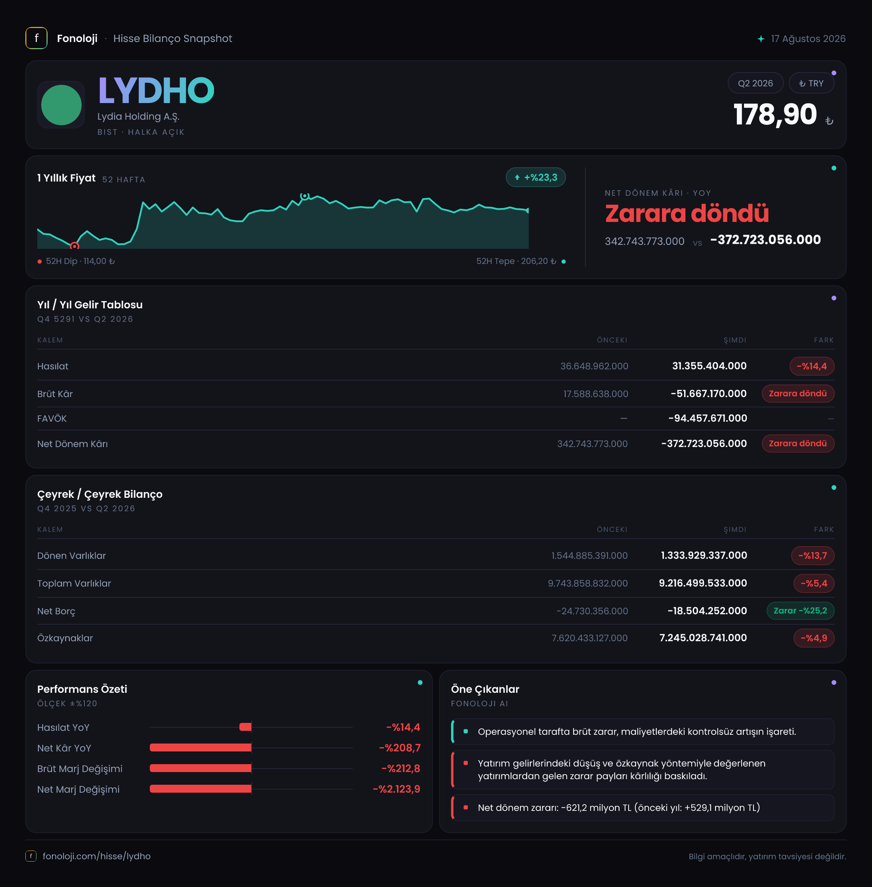Click the FAVÖK value -94.457.671.000
This screenshot has width=872, height=887.
pyautogui.click(x=708, y=418)
